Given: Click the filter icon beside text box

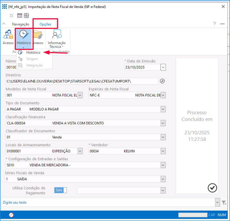Looking at the screenshot, I should point(224,203).
